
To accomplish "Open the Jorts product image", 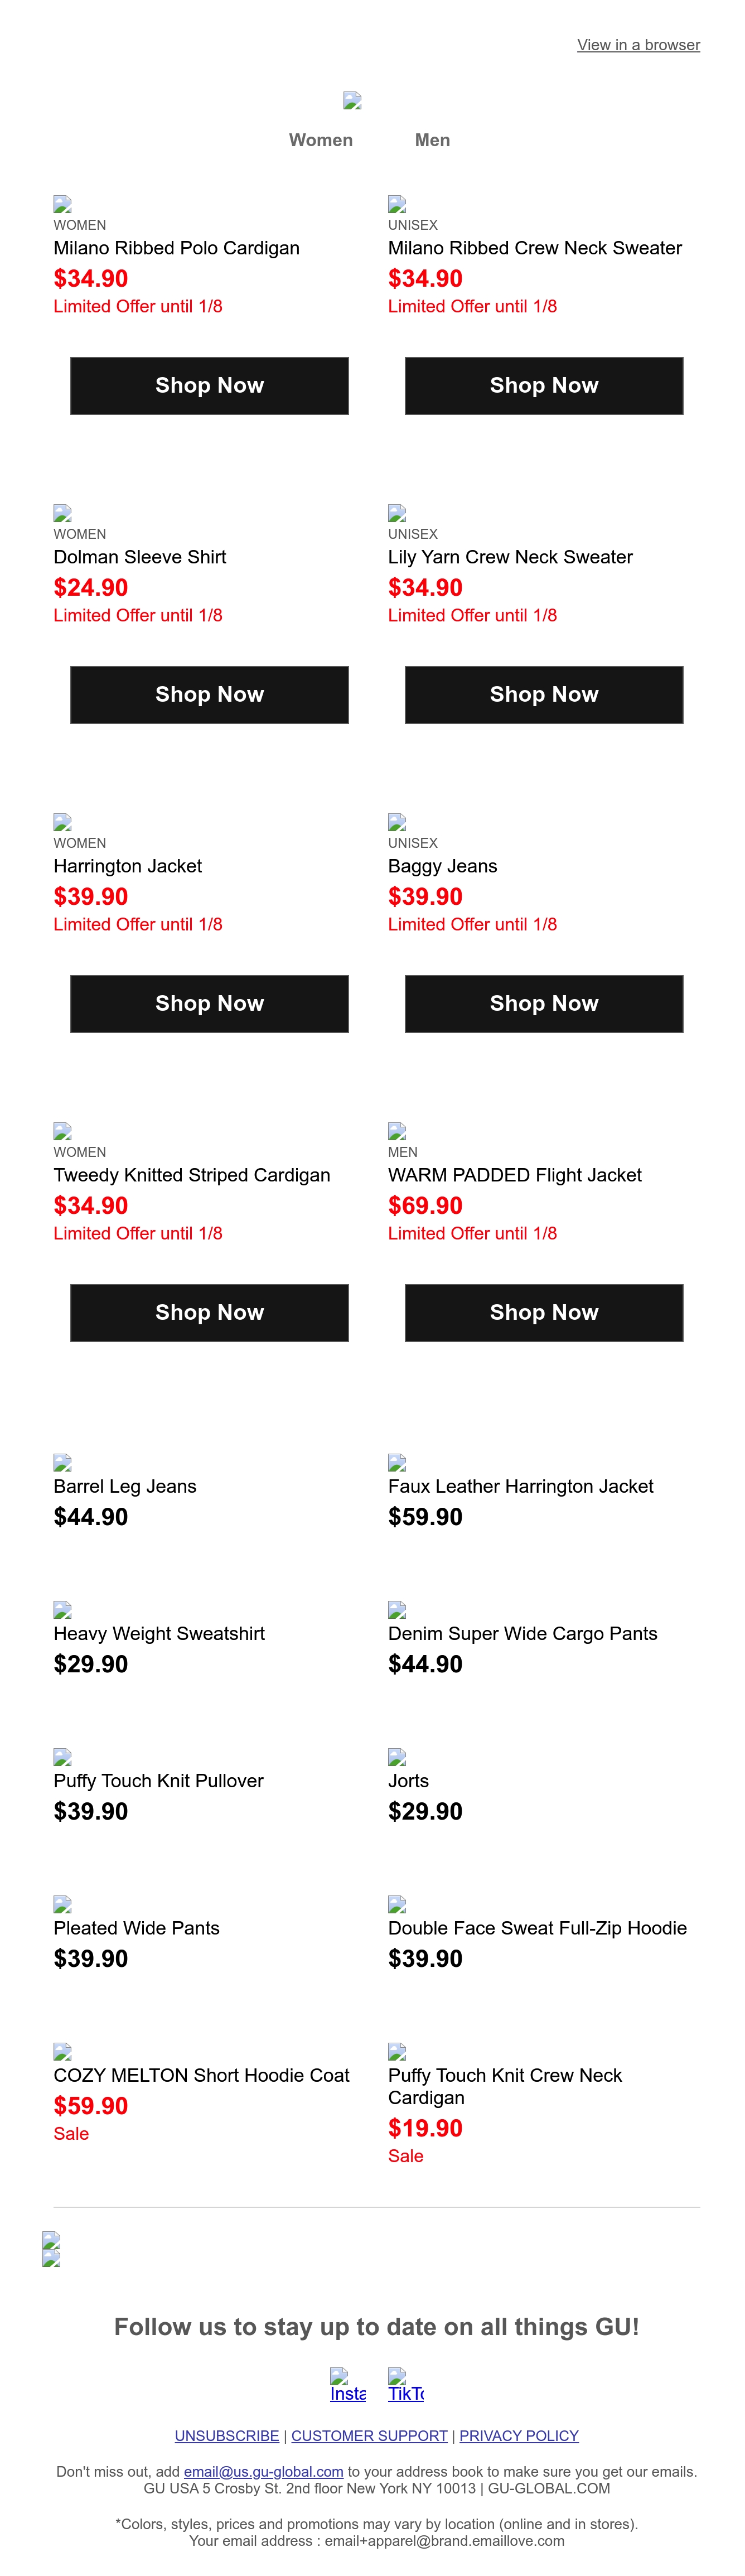I will pos(397,1757).
